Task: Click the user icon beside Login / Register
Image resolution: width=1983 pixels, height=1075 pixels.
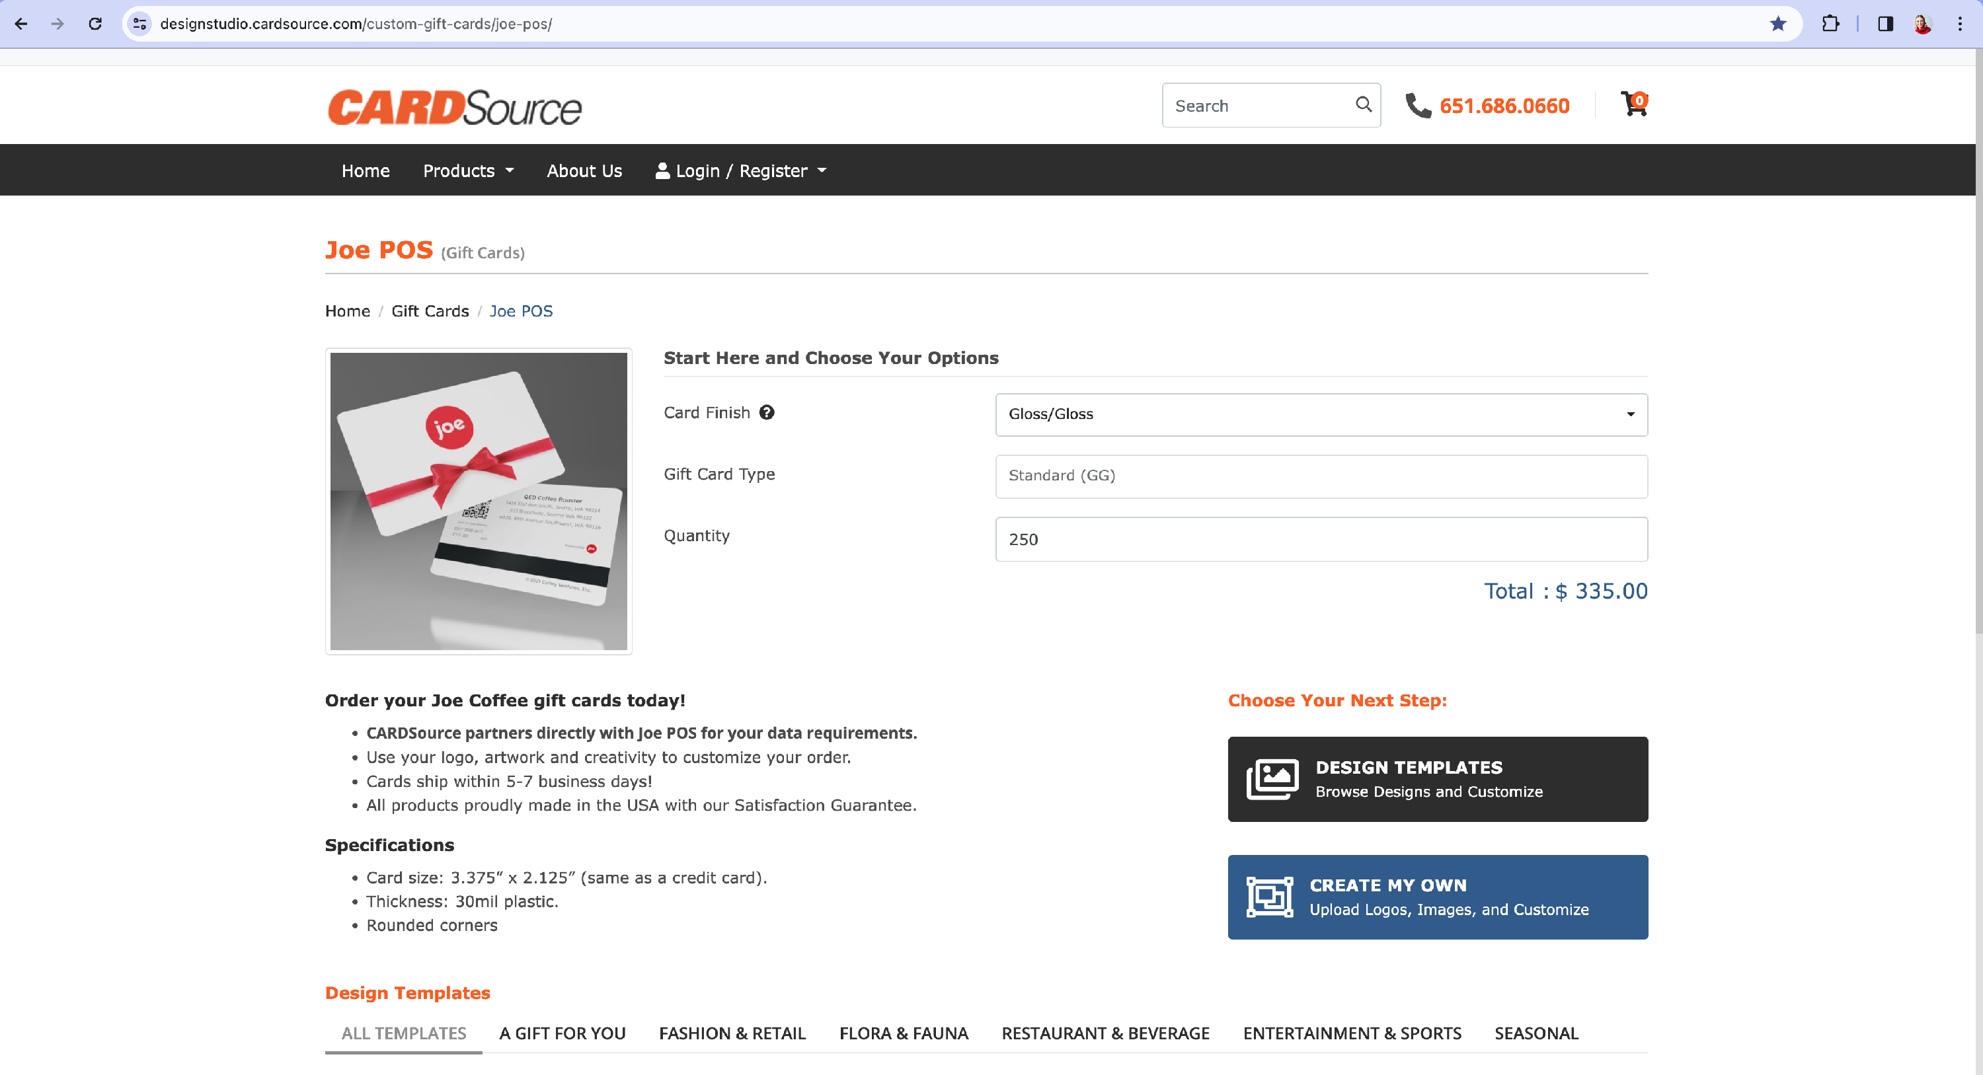Action: point(662,170)
